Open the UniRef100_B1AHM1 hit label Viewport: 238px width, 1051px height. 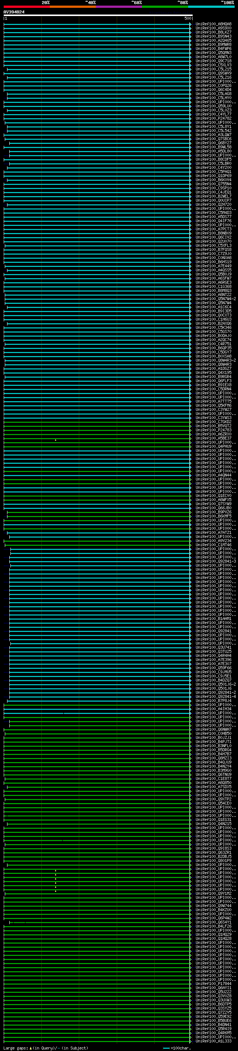pyautogui.click(x=213, y=619)
